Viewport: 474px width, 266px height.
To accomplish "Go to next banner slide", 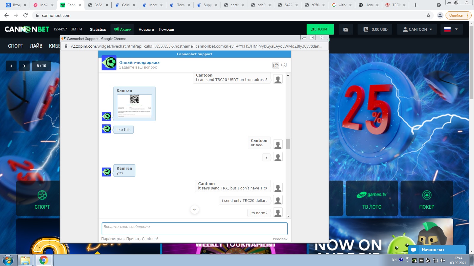I will tap(24, 66).
